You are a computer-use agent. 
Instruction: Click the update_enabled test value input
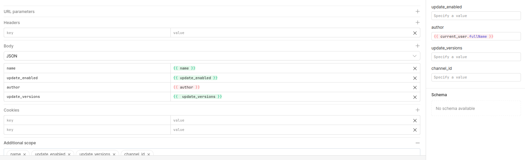(476, 16)
